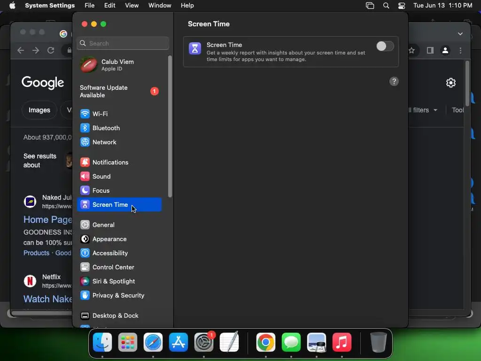Open the Screen Time help question mark

click(394, 81)
